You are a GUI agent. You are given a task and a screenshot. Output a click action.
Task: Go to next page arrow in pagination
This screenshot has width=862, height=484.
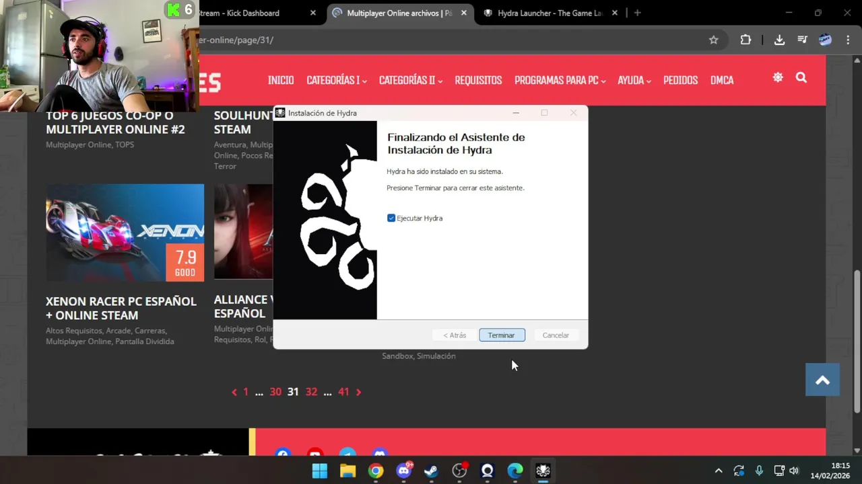(x=358, y=392)
